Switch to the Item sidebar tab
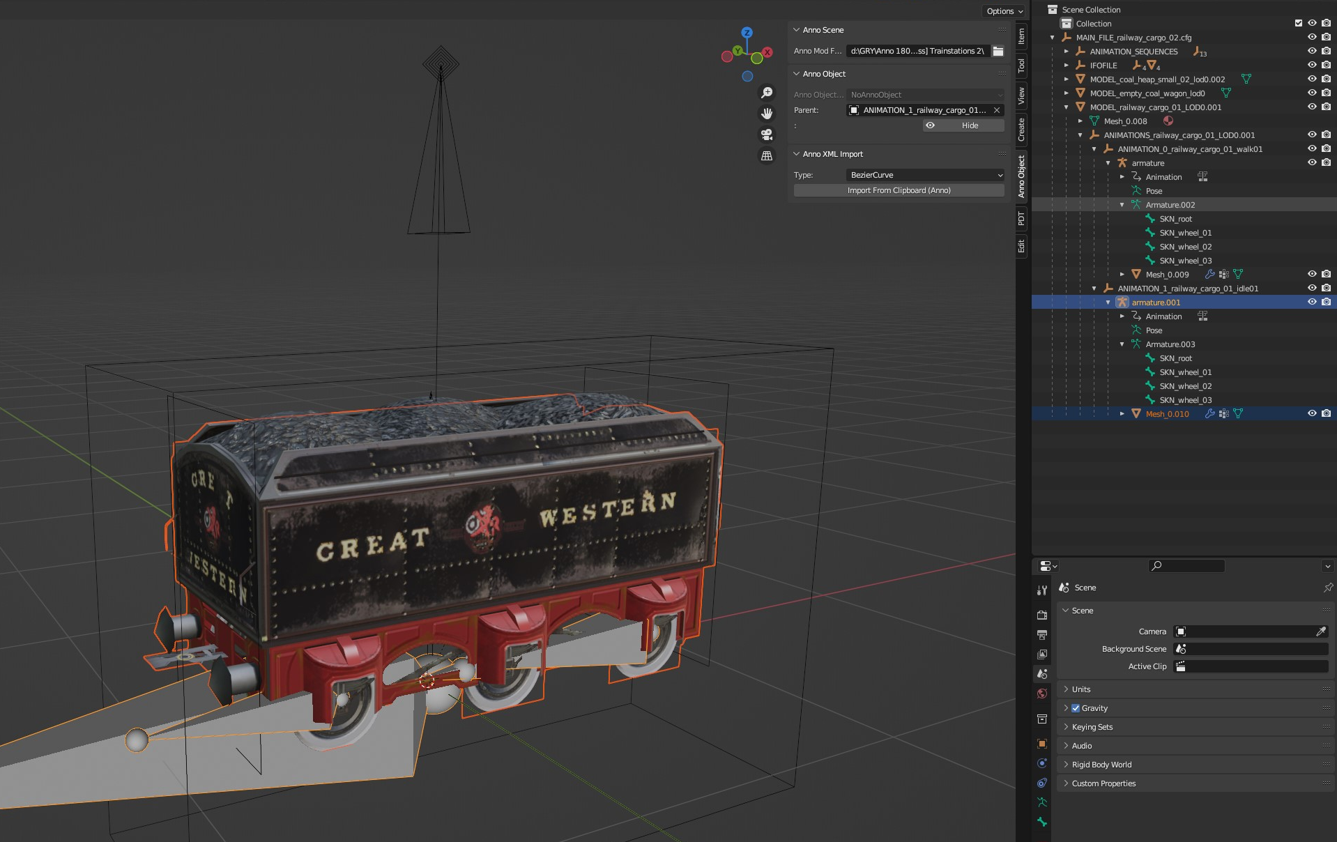 (1021, 36)
